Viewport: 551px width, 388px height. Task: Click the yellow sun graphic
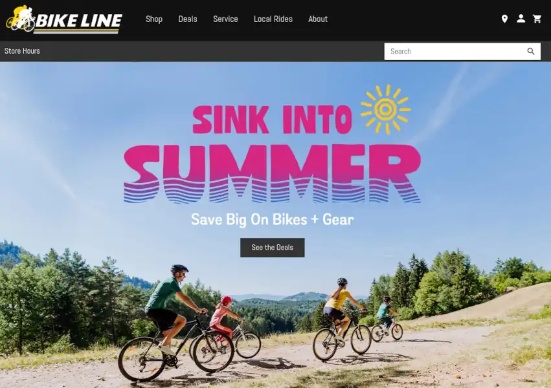[x=385, y=109]
